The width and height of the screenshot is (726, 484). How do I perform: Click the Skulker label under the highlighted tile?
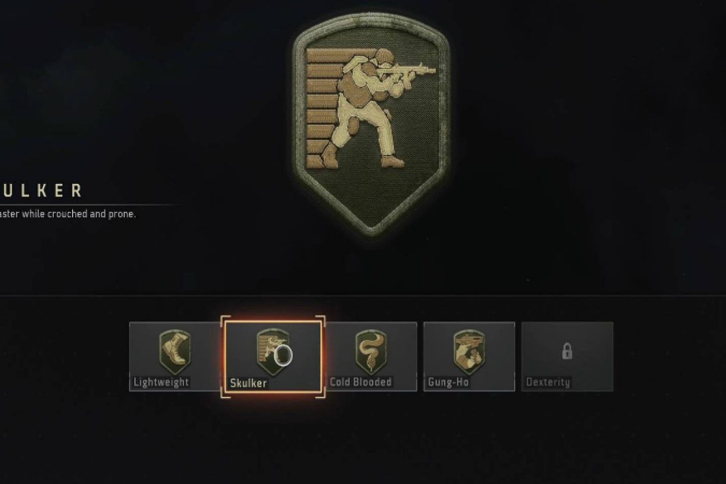click(248, 383)
